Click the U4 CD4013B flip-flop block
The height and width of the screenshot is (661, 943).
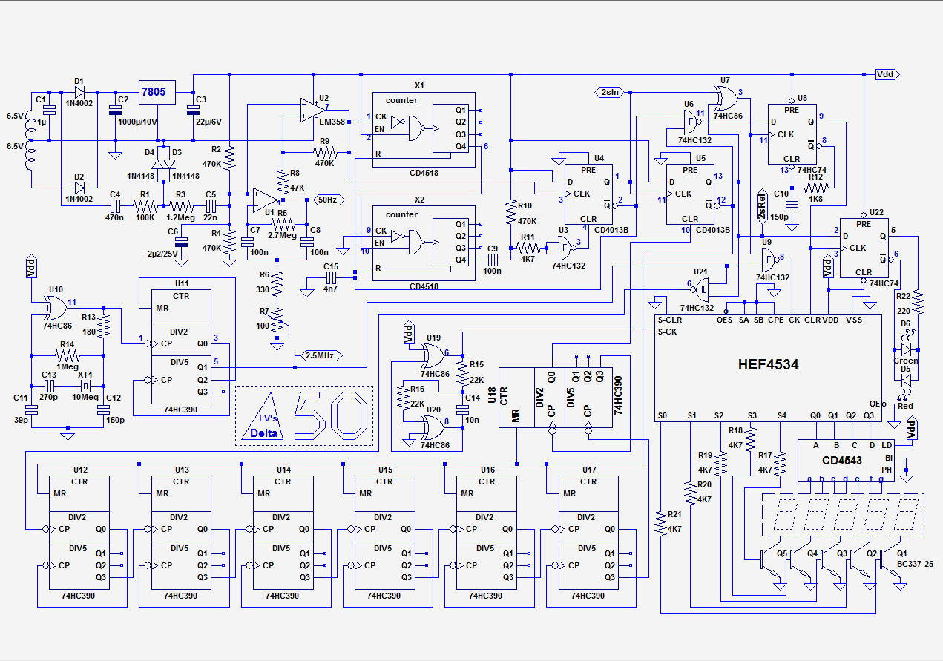588,194
